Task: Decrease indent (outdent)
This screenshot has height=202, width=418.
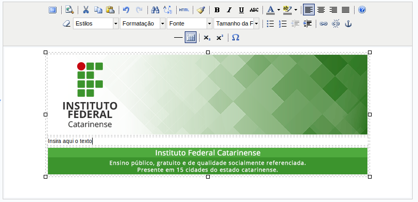Action: [x=295, y=24]
